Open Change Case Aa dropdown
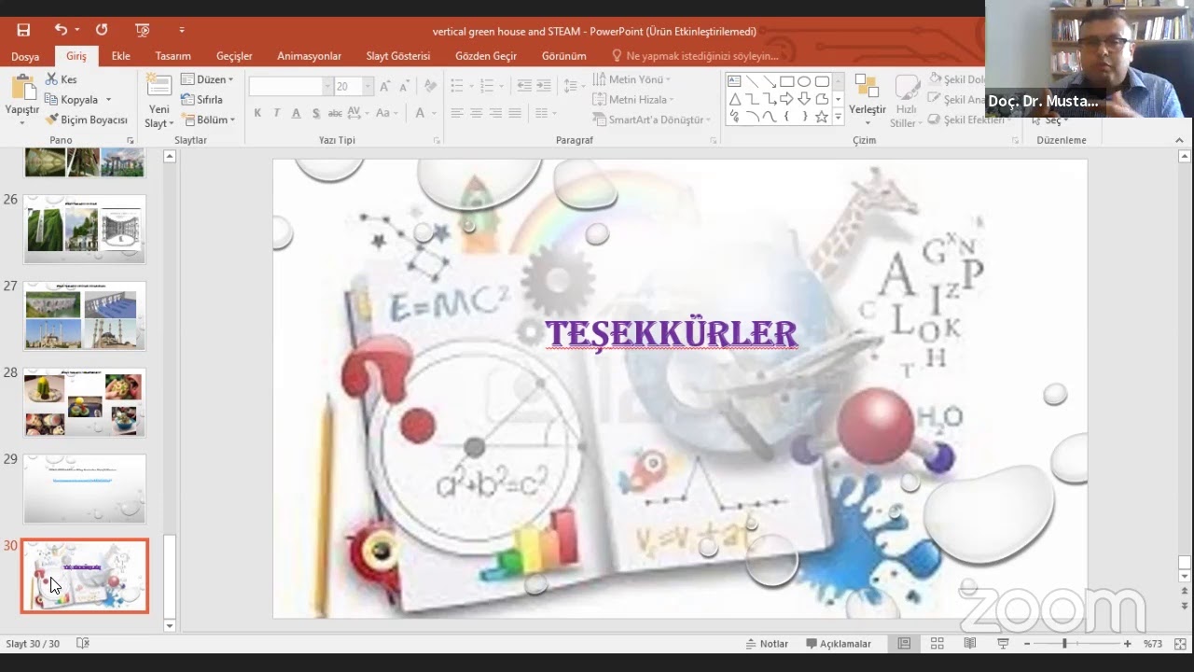Viewport: 1194px width, 672px height. click(385, 113)
